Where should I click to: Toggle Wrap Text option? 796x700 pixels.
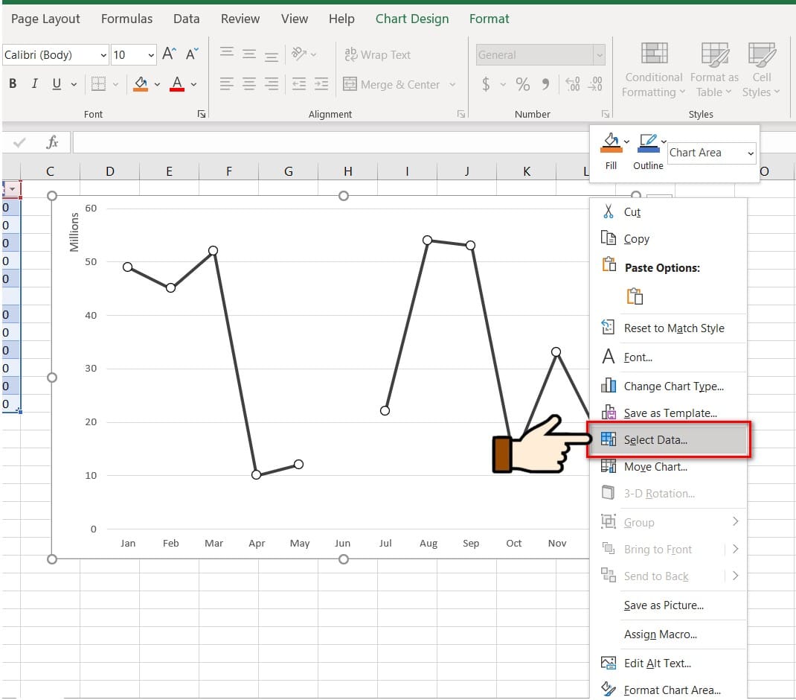(x=377, y=54)
